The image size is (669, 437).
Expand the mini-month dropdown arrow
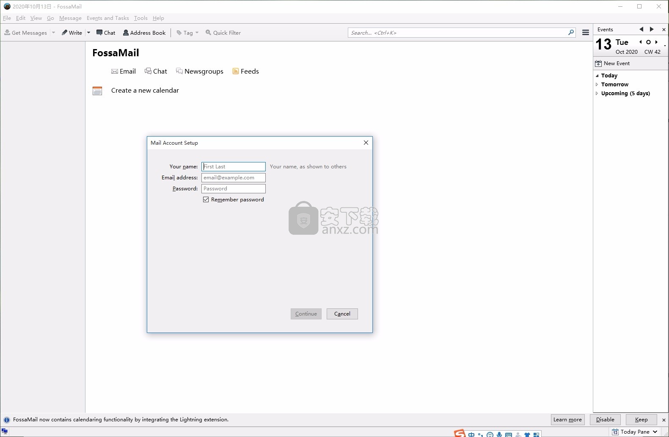coord(665,45)
